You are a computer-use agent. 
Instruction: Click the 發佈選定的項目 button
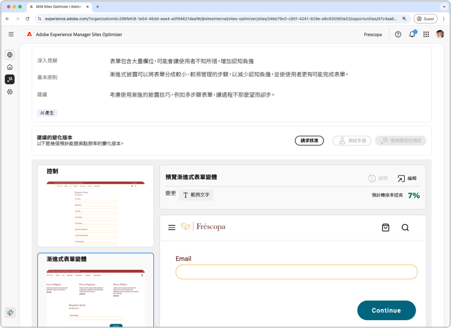pyautogui.click(x=400, y=141)
